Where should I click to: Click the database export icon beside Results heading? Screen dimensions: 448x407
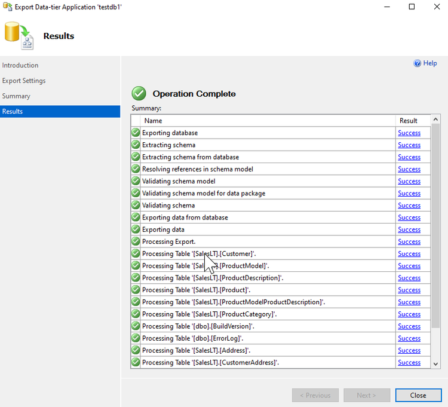[x=19, y=36]
